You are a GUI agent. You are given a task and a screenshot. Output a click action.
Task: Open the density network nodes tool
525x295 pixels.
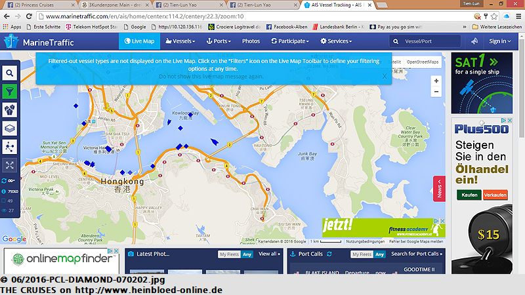(x=10, y=147)
